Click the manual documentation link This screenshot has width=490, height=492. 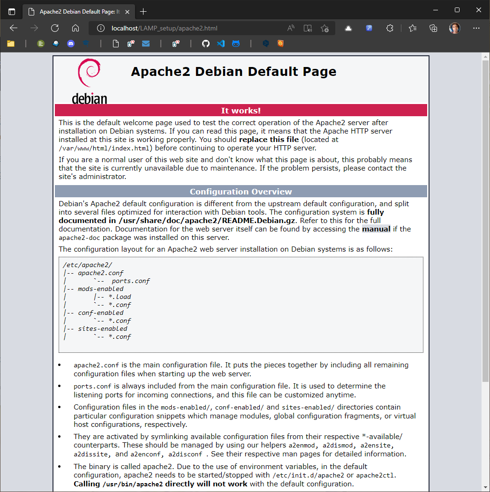(x=376, y=229)
